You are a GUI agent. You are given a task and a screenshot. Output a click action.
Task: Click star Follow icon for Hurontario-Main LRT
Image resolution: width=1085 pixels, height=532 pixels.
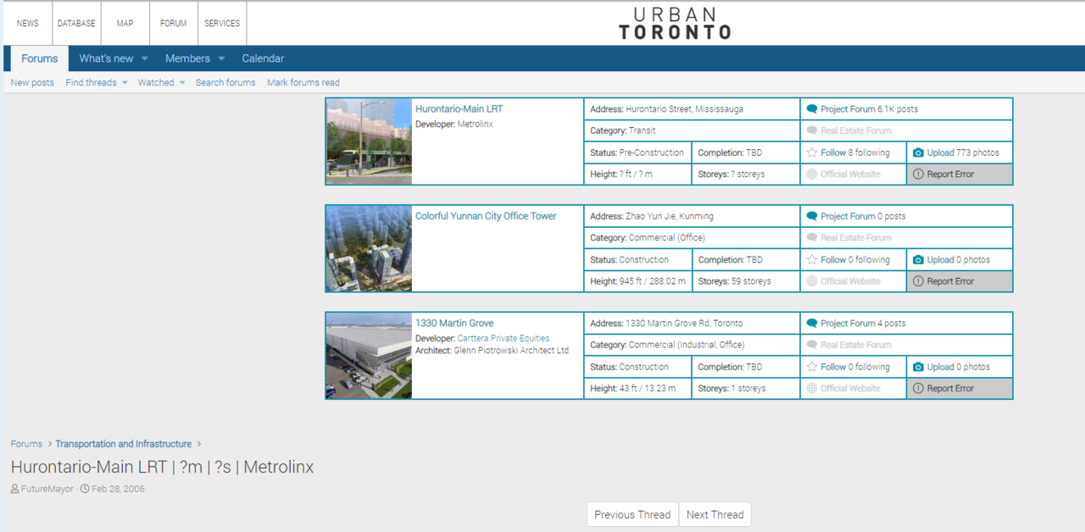[x=812, y=152]
